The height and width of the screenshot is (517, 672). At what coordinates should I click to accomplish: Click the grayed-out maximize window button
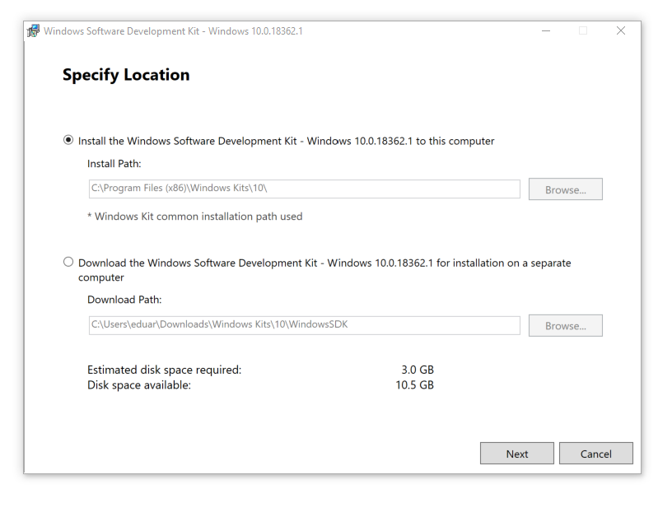tap(583, 31)
